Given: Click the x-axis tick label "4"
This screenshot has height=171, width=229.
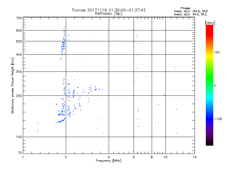Looking at the screenshot, I should [x=109, y=157].
